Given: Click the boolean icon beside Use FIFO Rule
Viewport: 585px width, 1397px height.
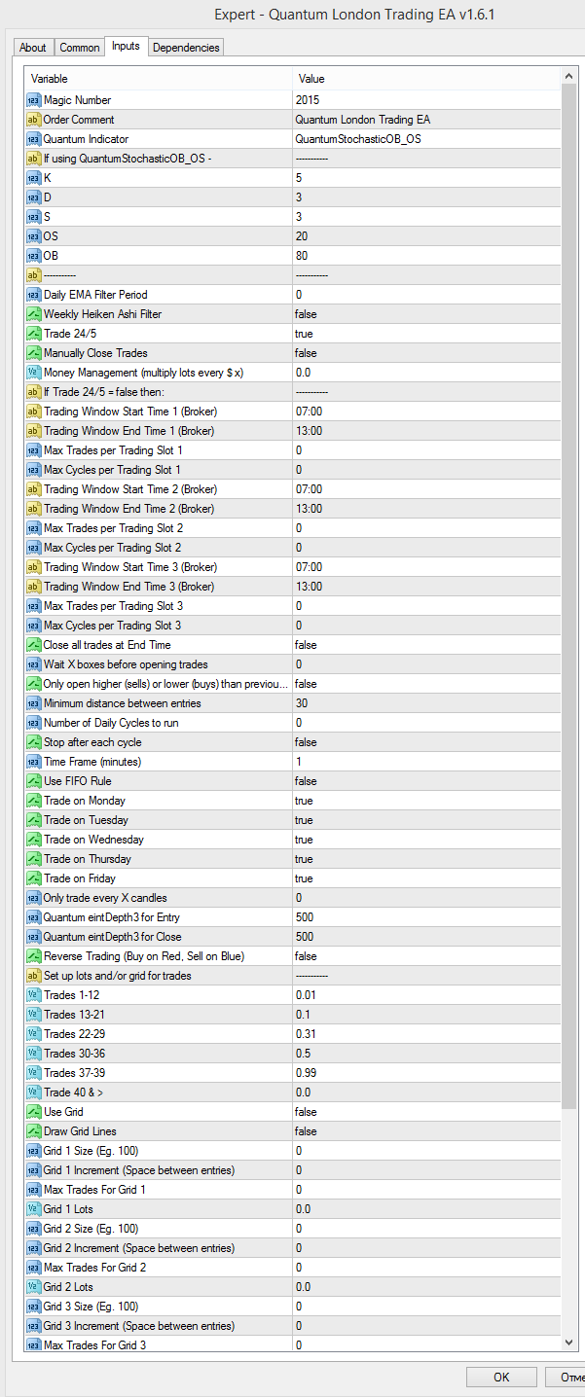Looking at the screenshot, I should (33, 781).
